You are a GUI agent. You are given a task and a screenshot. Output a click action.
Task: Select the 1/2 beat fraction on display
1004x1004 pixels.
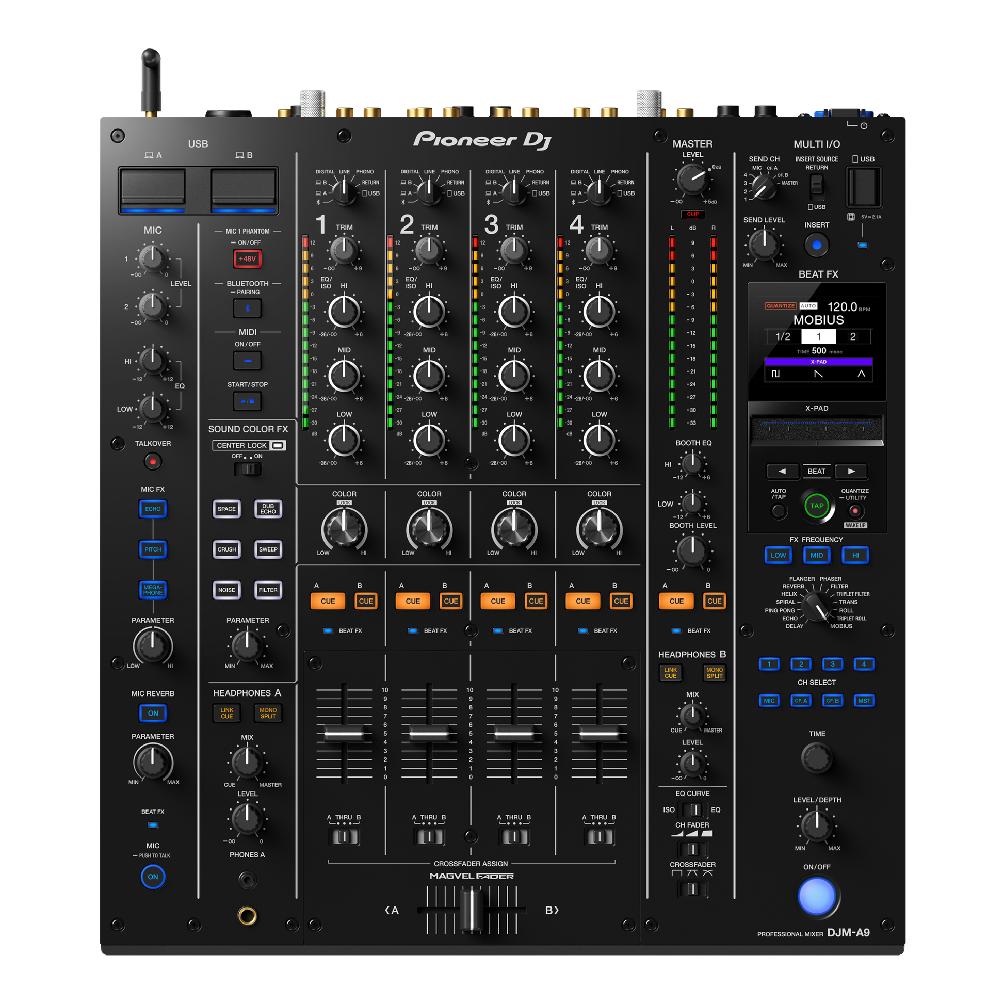[x=784, y=336]
